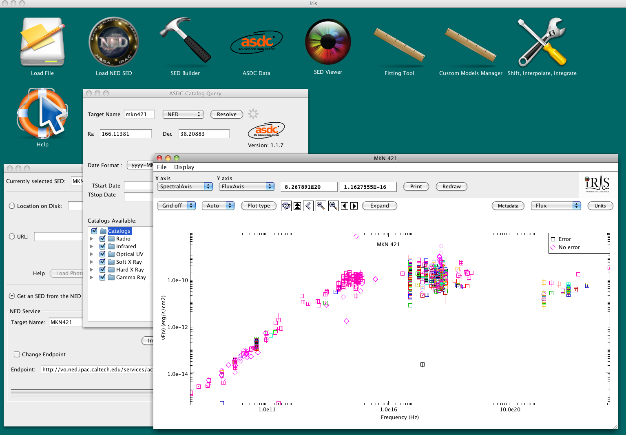Click the Redraw button
Screen dimensions: 626x435
click(x=451, y=187)
